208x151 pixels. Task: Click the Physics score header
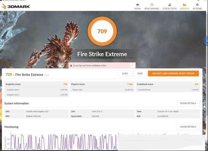tap(102, 84)
